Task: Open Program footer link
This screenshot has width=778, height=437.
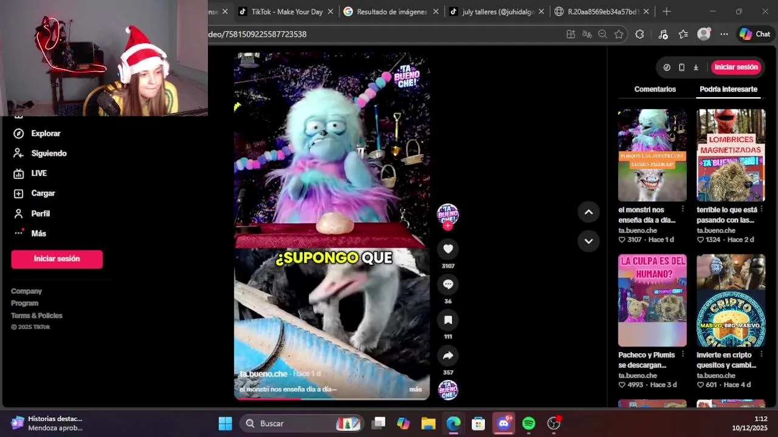Action: (x=24, y=303)
